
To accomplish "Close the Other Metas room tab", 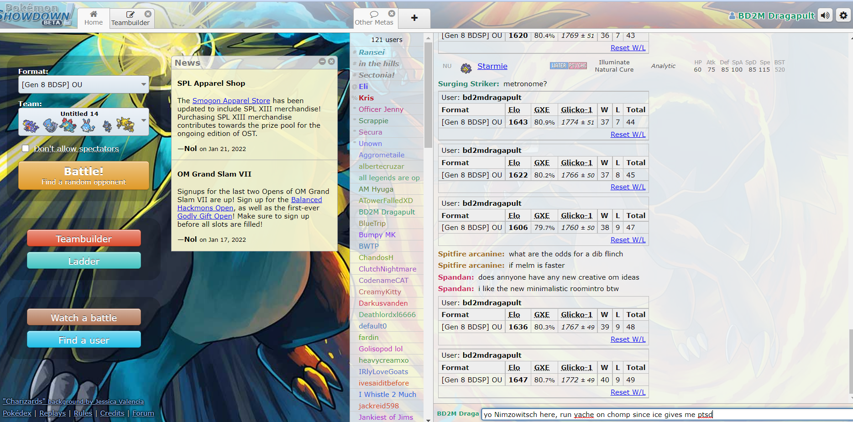I will click(x=392, y=14).
